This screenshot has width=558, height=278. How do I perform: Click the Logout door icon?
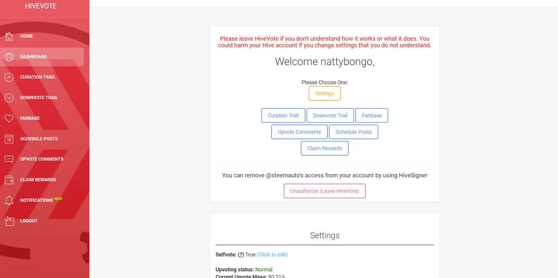point(9,221)
